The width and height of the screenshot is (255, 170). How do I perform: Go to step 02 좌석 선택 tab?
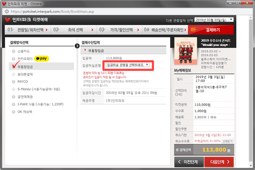click(73, 30)
